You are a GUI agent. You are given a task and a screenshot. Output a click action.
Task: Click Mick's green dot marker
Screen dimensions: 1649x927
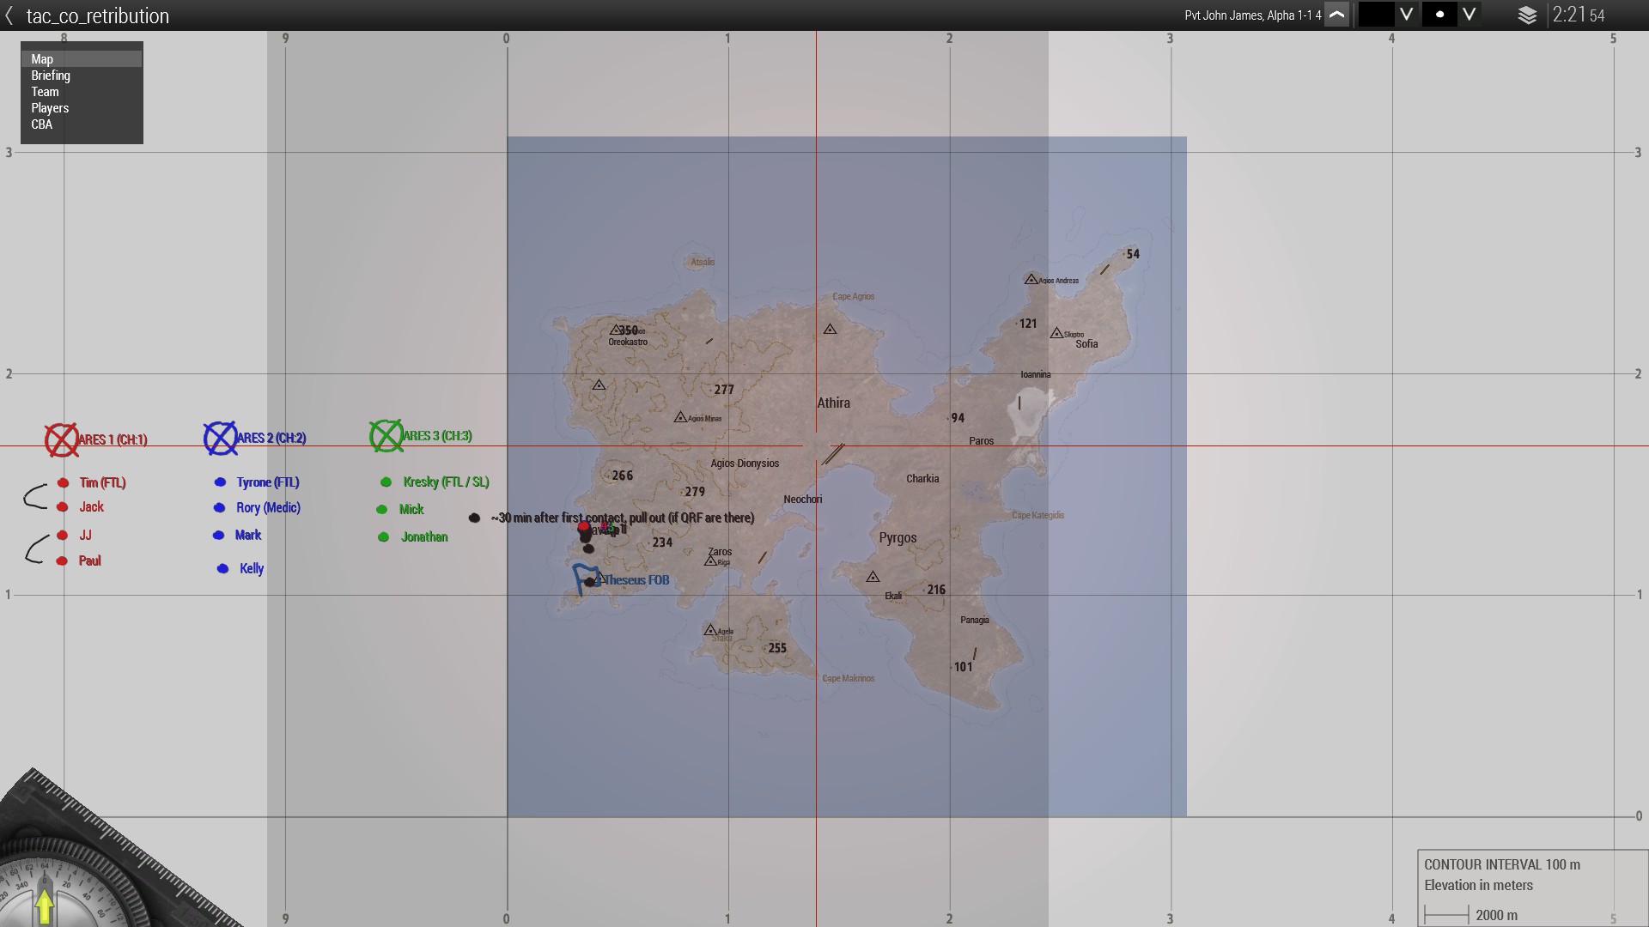coord(383,509)
